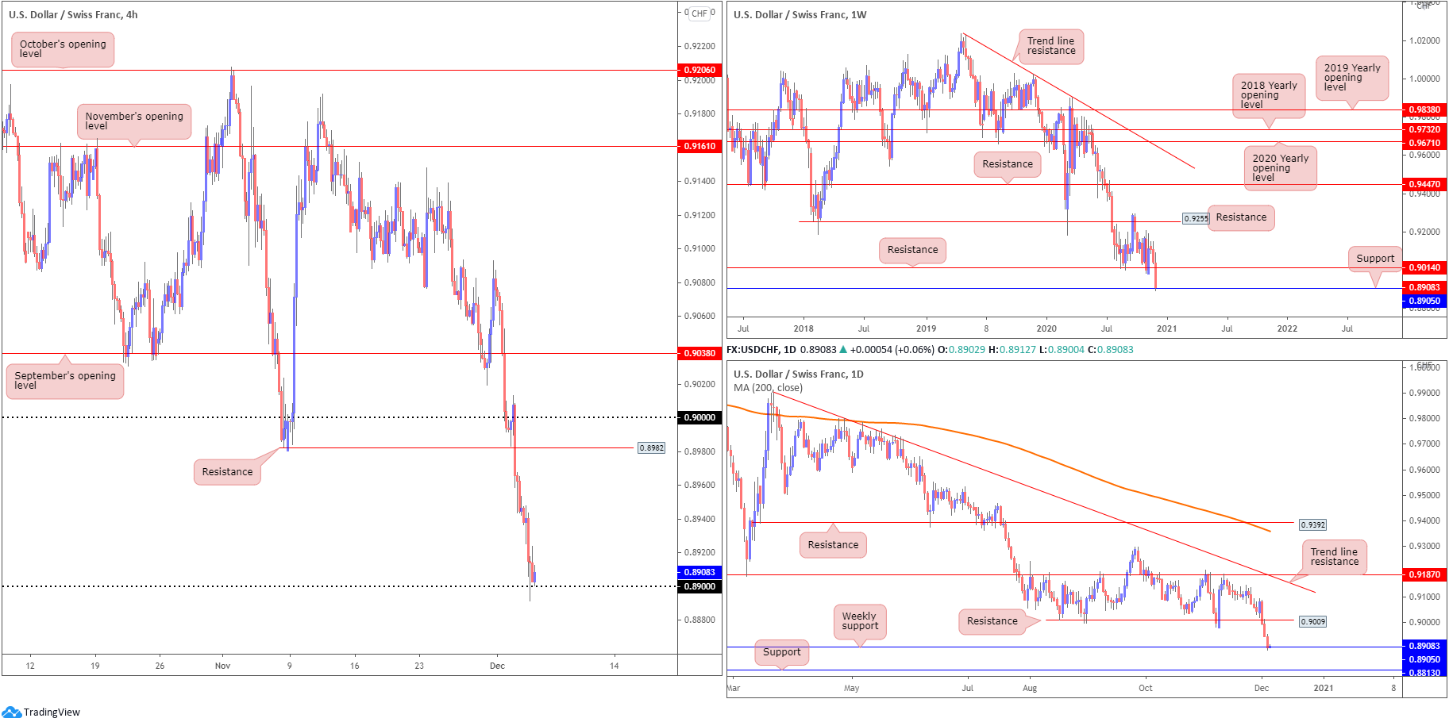Click the 0.8982 line price tag

(652, 448)
